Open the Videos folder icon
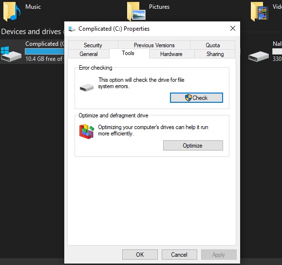The width and height of the screenshot is (282, 265). pos(259,12)
